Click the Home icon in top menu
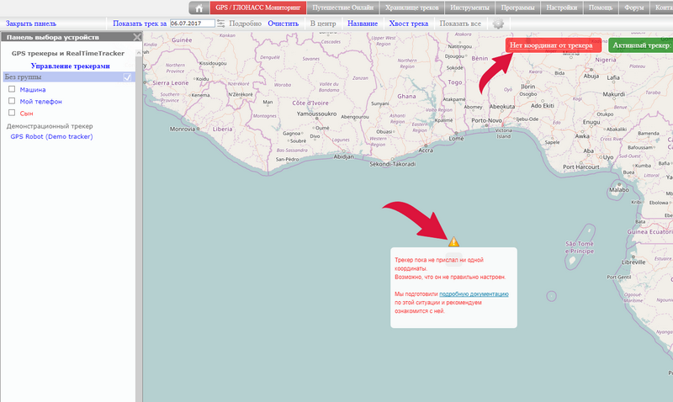The height and width of the screenshot is (402, 673). tap(198, 8)
